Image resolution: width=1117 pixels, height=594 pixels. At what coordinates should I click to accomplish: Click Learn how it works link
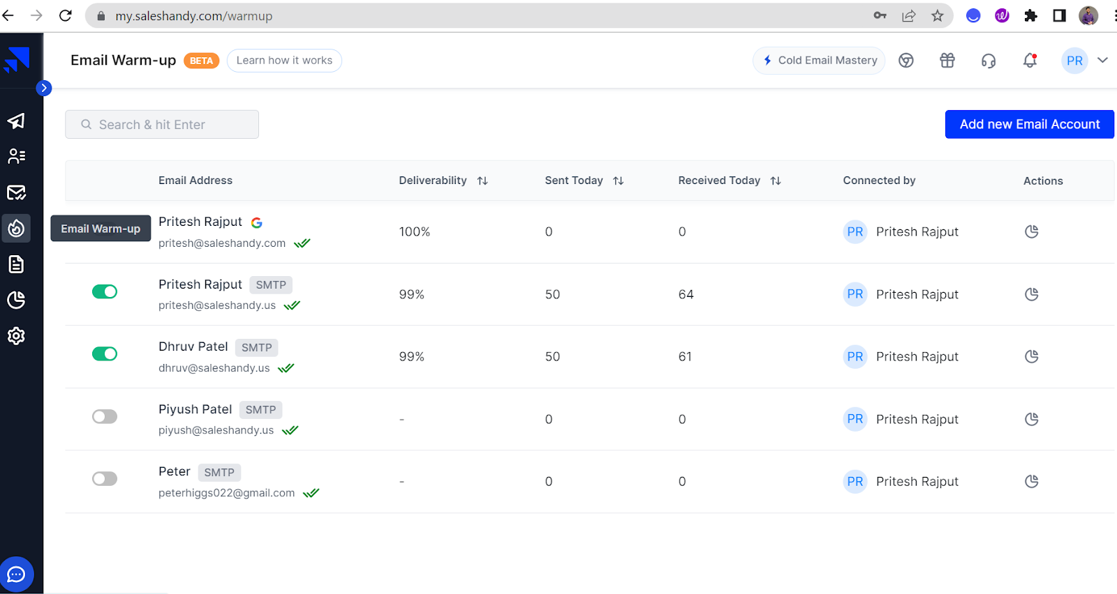284,61
